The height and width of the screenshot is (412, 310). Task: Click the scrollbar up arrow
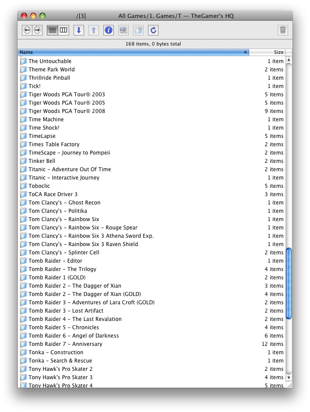click(289, 60)
